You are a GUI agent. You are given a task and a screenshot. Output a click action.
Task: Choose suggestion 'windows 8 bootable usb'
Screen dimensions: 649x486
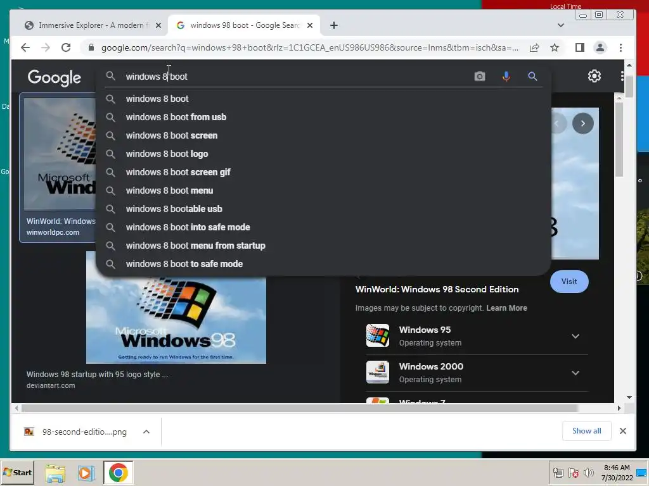323,209
